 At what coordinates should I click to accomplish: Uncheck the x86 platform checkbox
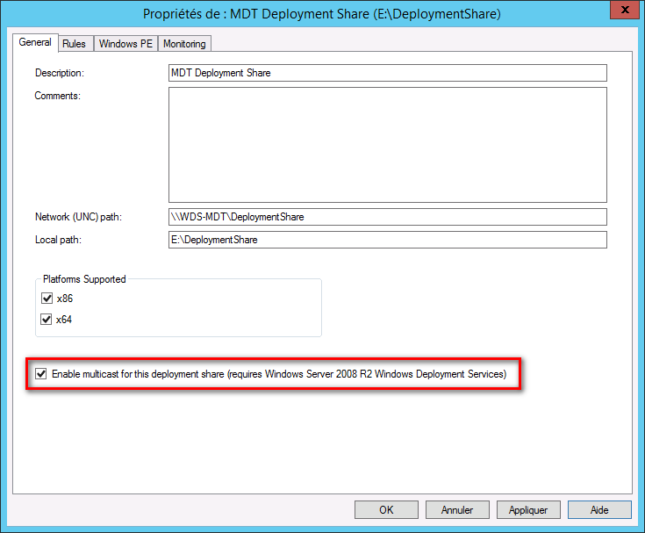click(x=47, y=298)
